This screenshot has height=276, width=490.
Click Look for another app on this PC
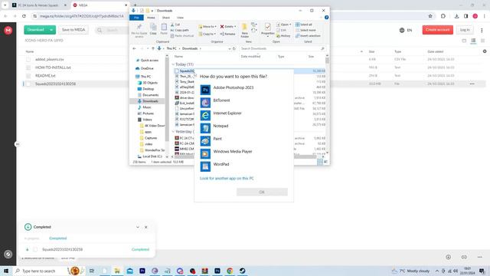coord(227,179)
